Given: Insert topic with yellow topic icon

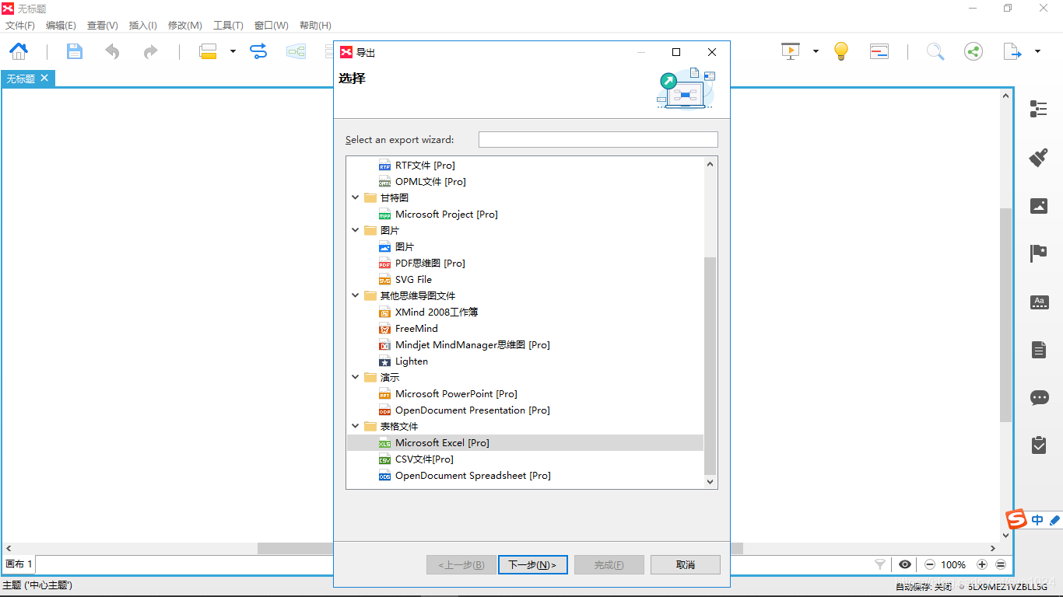Looking at the screenshot, I should pos(208,51).
